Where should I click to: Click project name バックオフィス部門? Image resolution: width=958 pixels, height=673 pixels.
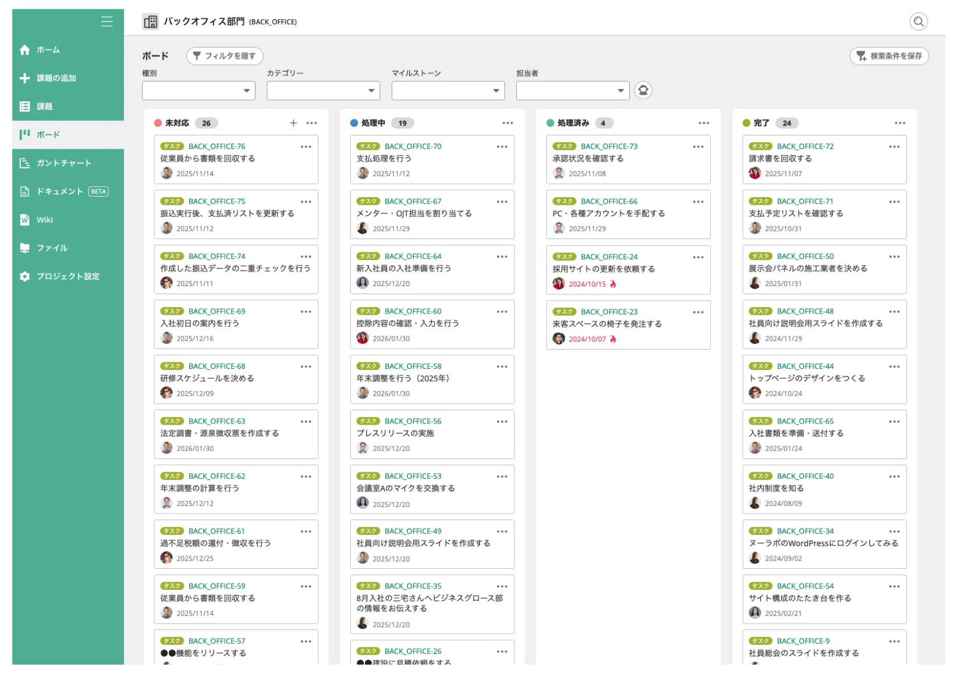click(x=204, y=22)
